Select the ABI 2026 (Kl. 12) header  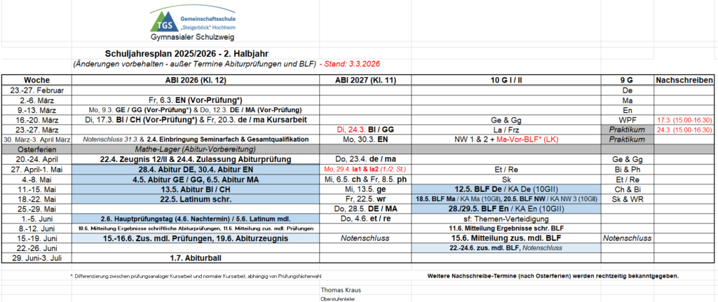pyautogui.click(x=195, y=81)
